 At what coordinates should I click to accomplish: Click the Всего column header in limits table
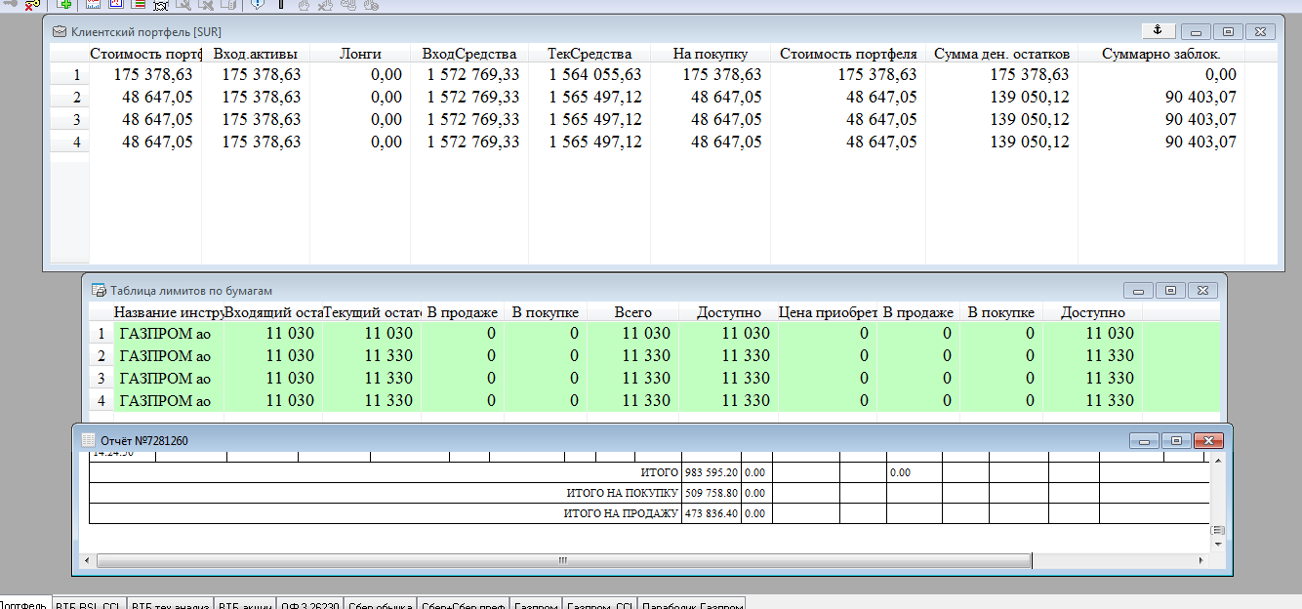[632, 312]
